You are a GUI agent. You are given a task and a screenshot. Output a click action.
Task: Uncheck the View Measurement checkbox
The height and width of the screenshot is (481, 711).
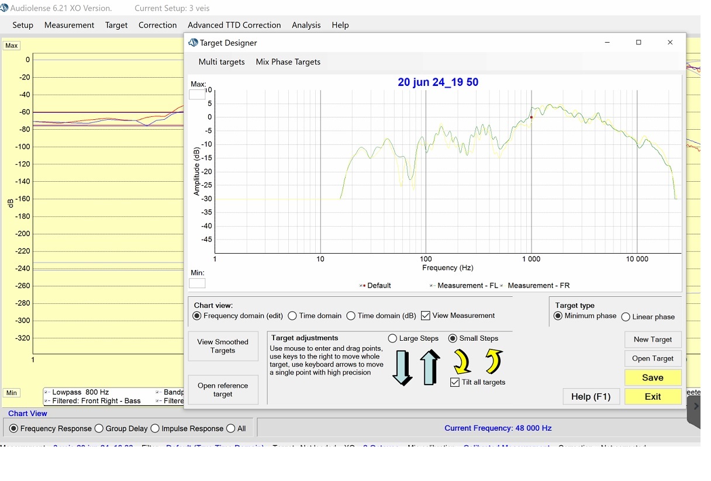click(426, 316)
